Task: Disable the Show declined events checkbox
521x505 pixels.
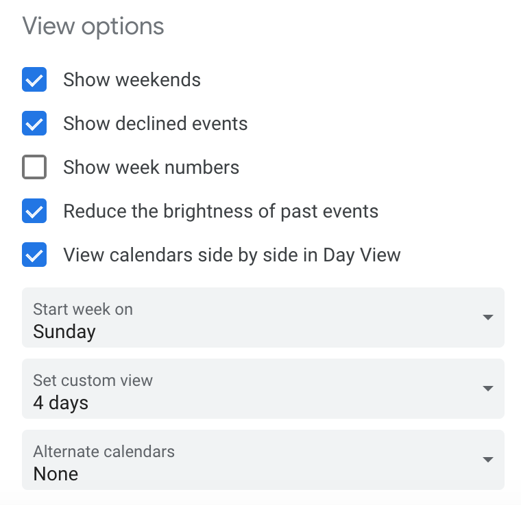Action: tap(34, 124)
